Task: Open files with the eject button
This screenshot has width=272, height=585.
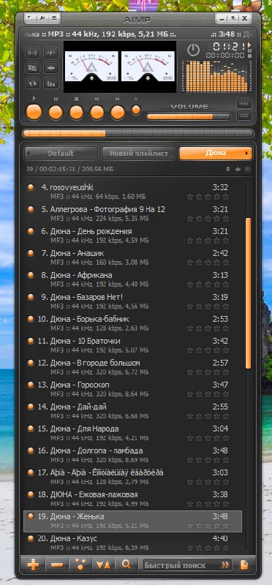Action: [x=136, y=110]
